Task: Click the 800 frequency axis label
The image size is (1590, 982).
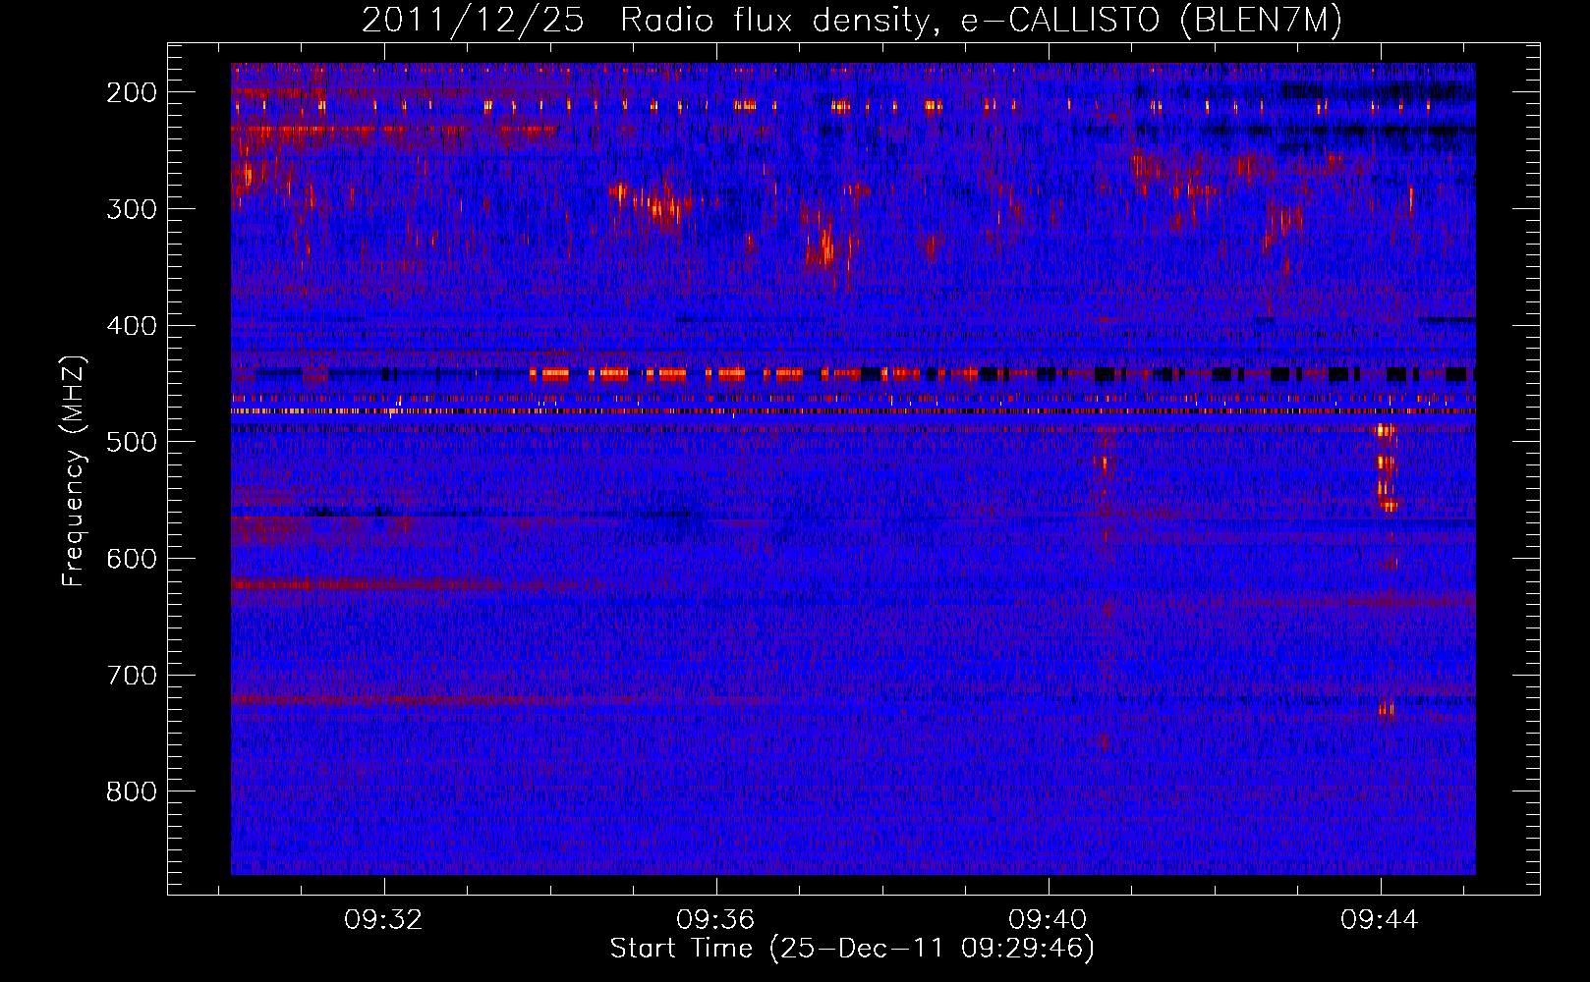Action: coord(132,791)
